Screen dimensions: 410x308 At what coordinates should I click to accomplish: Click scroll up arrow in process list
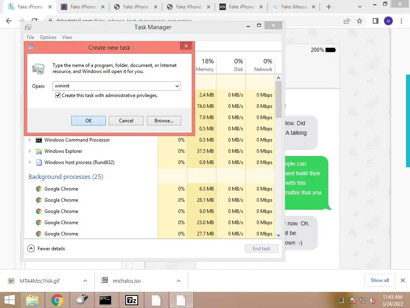[279, 78]
